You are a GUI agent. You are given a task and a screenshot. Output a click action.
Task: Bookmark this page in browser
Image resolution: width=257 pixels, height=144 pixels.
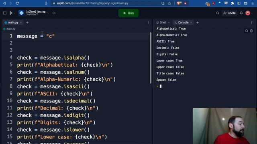[x=46, y=3]
